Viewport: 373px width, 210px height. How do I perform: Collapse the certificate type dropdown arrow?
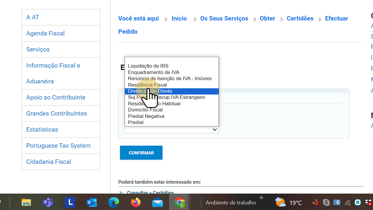click(215, 130)
